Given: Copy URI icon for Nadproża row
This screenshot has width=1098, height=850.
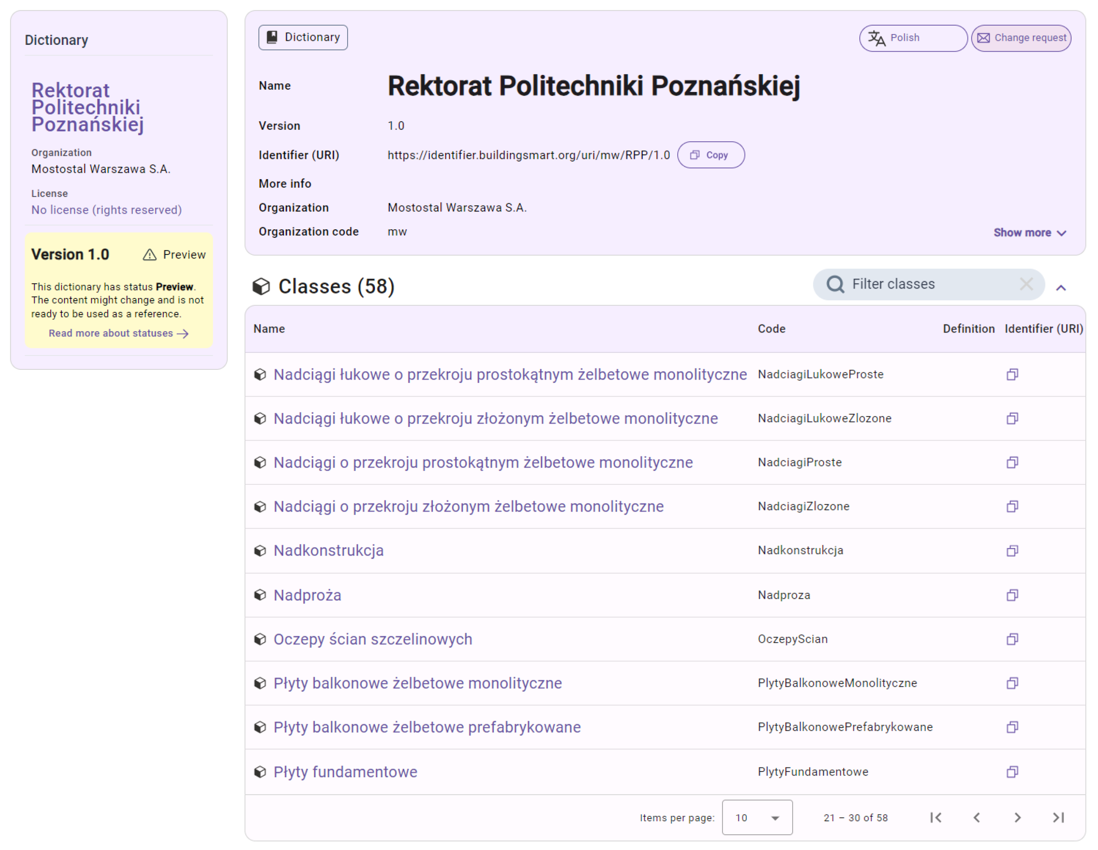Looking at the screenshot, I should coord(1012,595).
